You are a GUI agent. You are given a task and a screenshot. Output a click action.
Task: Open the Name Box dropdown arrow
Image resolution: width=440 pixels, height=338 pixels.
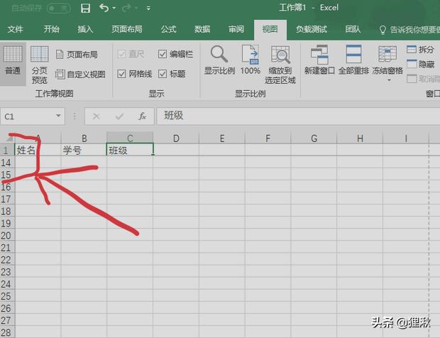tap(60, 116)
